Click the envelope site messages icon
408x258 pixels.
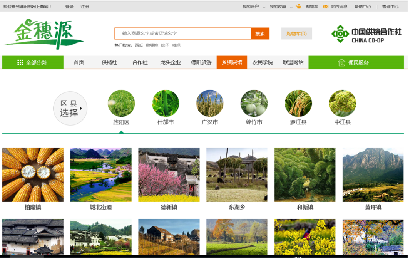[x=326, y=7]
